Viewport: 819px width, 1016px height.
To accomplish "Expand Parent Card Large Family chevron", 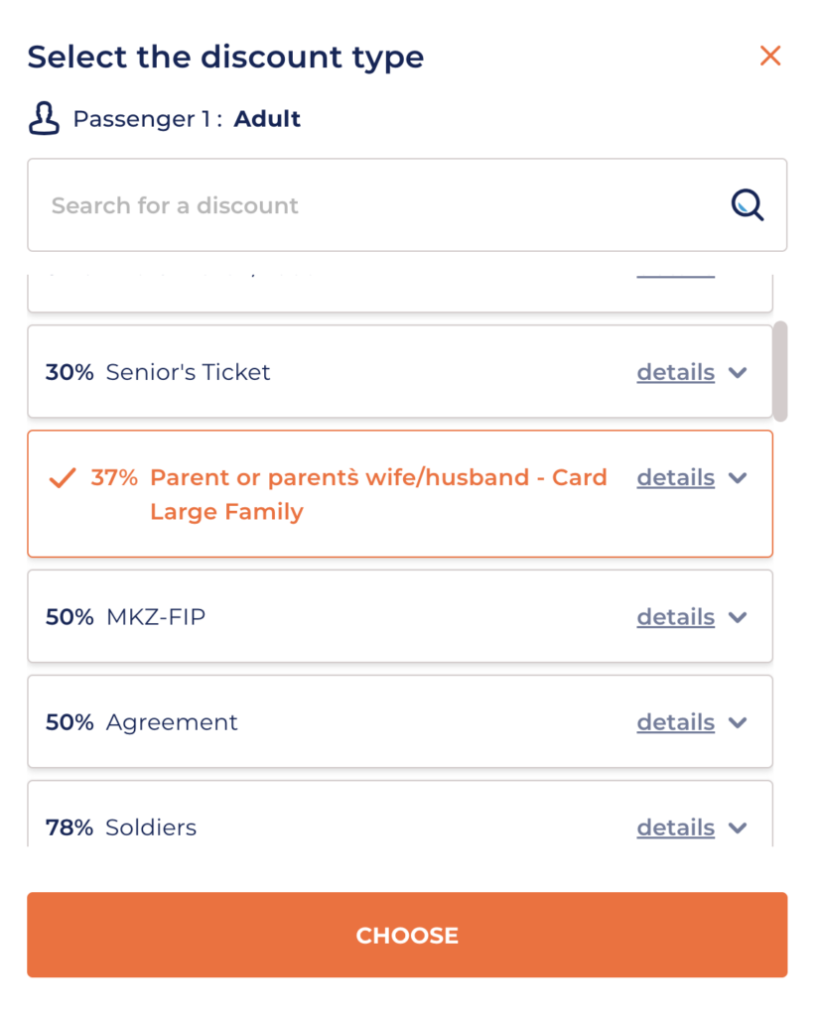I will pyautogui.click(x=737, y=478).
